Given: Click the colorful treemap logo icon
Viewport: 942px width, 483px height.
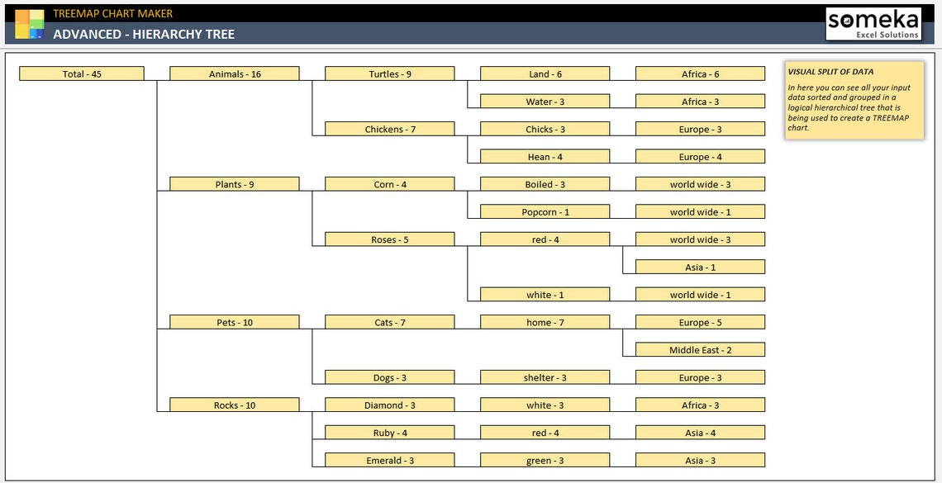Looking at the screenshot, I should (x=30, y=23).
